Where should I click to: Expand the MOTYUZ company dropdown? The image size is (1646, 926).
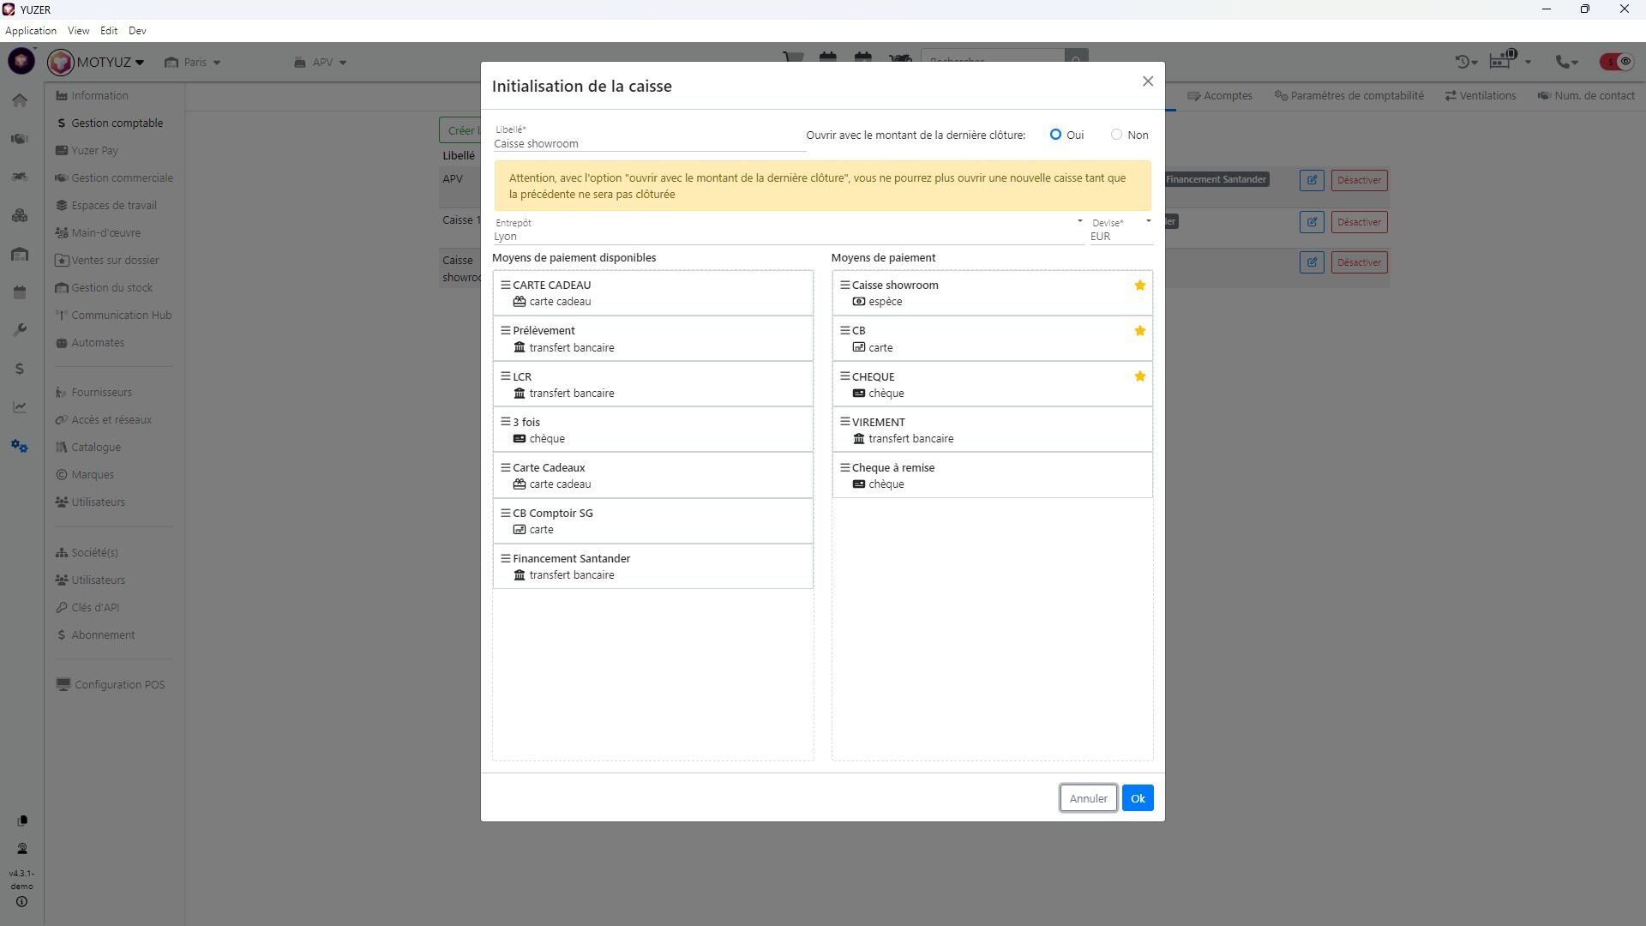[x=110, y=62]
